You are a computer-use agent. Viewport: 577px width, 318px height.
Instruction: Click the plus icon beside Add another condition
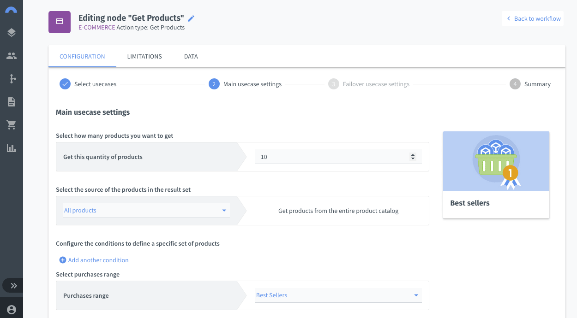63,260
